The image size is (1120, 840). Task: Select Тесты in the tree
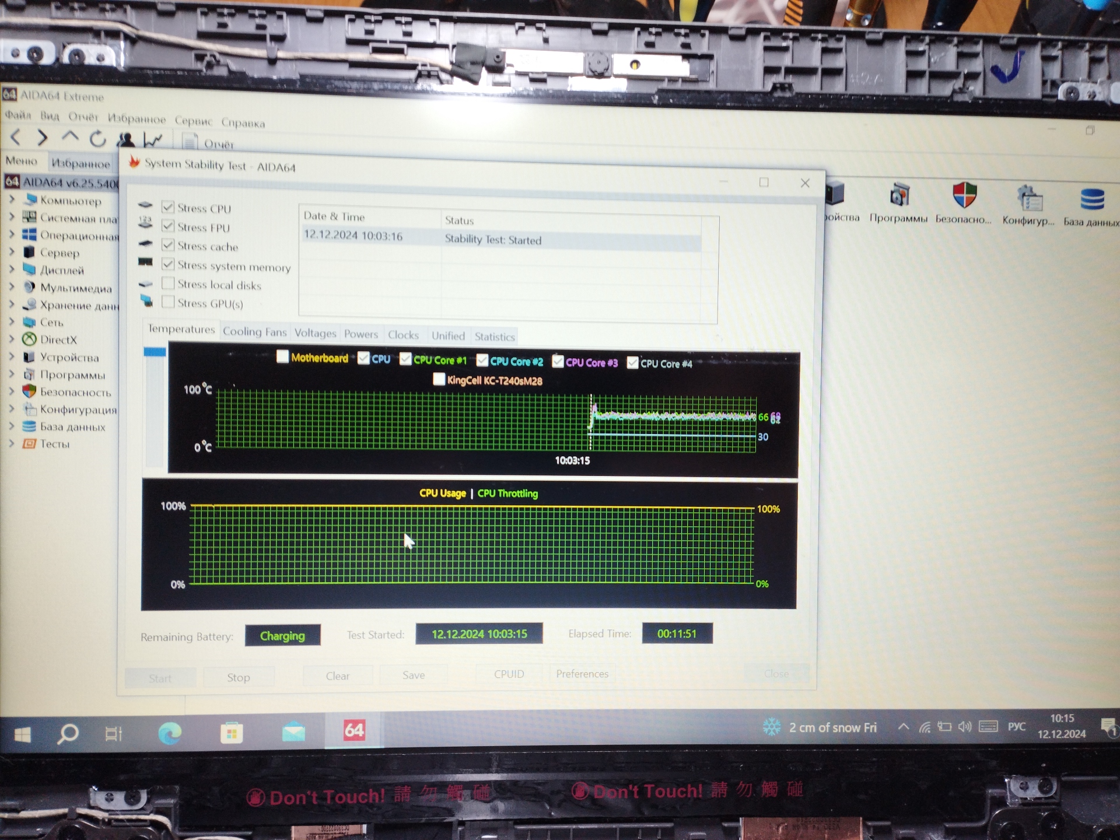coord(55,444)
